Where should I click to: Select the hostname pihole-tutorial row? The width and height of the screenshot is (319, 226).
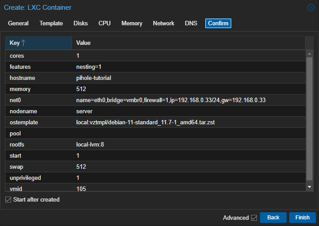[155, 78]
